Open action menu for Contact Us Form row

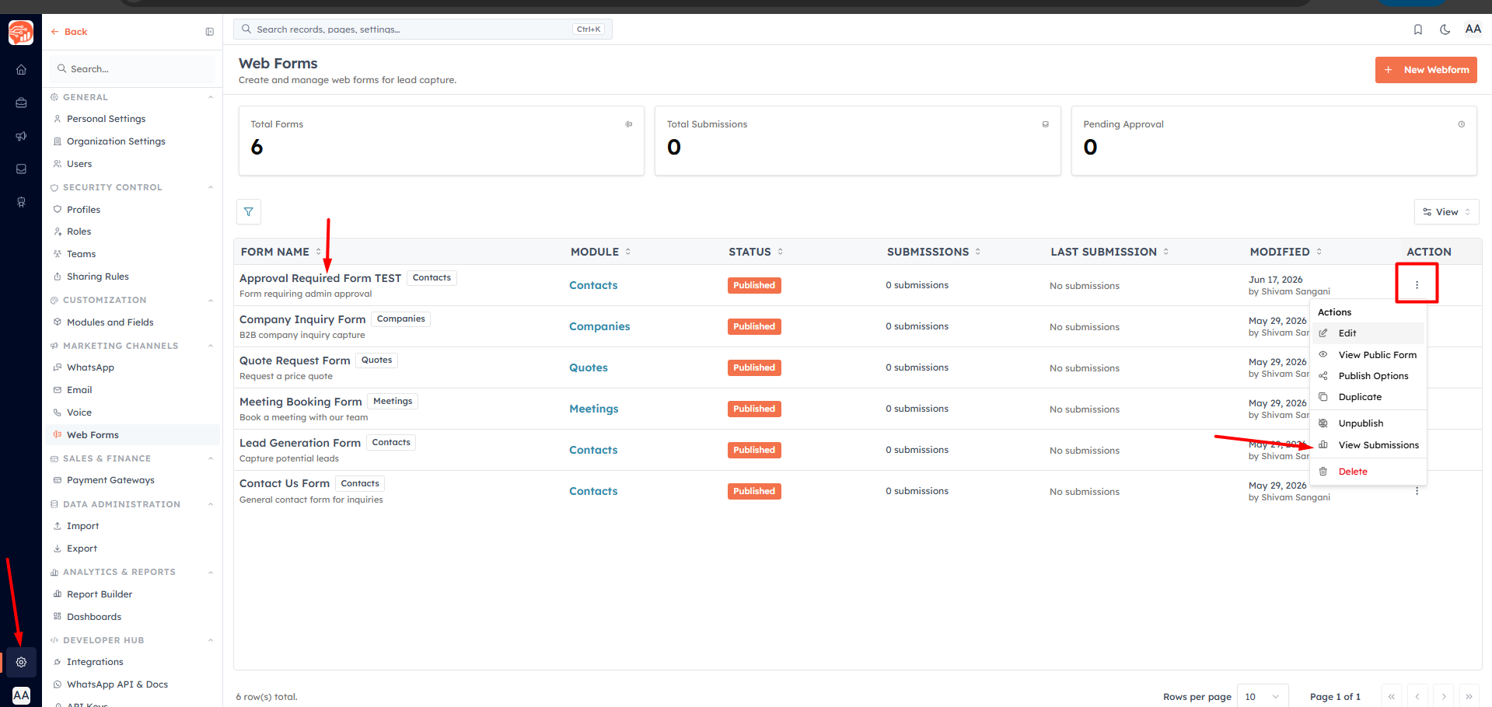click(x=1417, y=491)
